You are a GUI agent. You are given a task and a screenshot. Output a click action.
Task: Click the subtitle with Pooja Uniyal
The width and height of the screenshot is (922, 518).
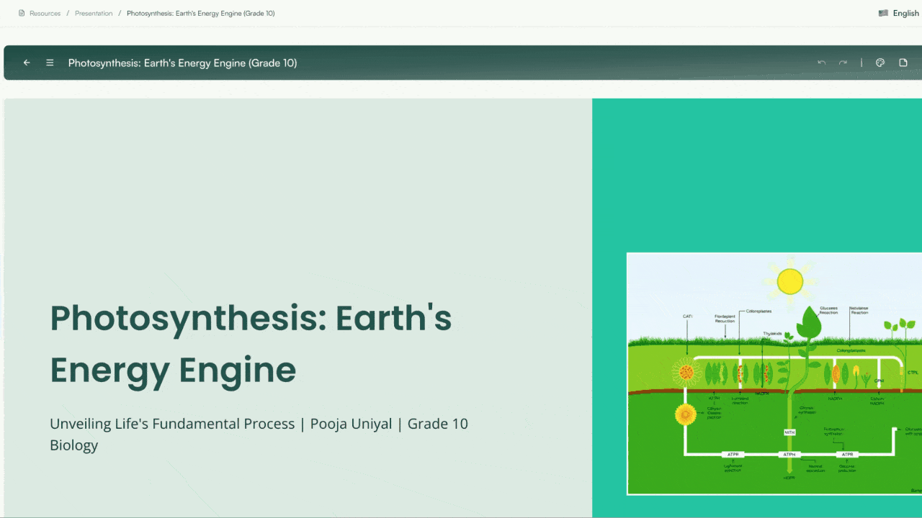[x=259, y=434]
